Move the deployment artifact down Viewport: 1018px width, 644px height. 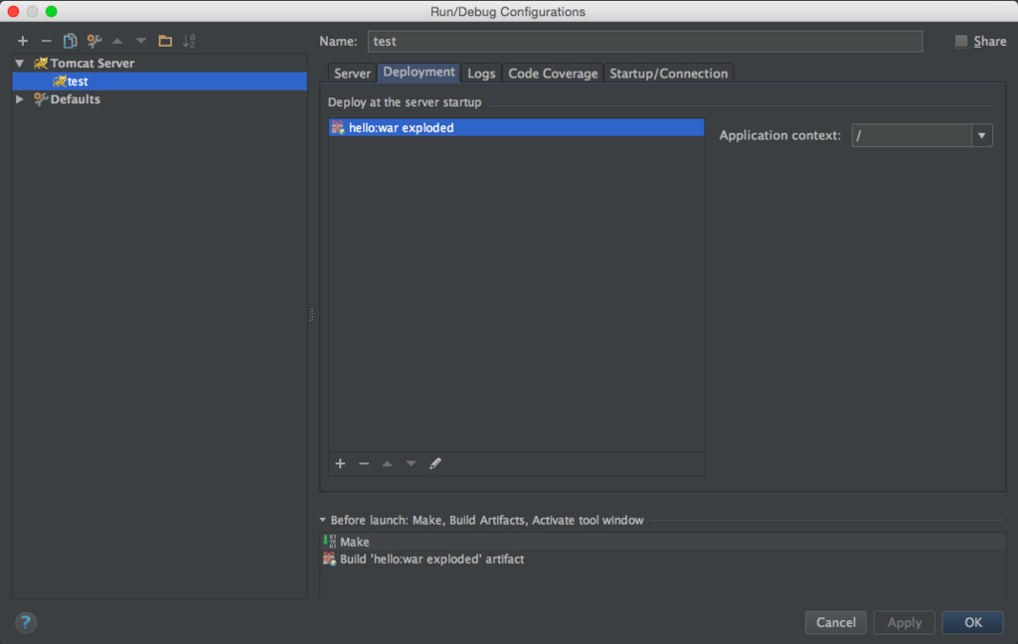(x=411, y=463)
